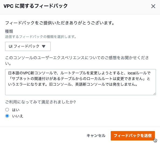The width and height of the screenshot is (160, 144).
Task: Click the キャンセル button
Action: pyautogui.click(x=96, y=136)
